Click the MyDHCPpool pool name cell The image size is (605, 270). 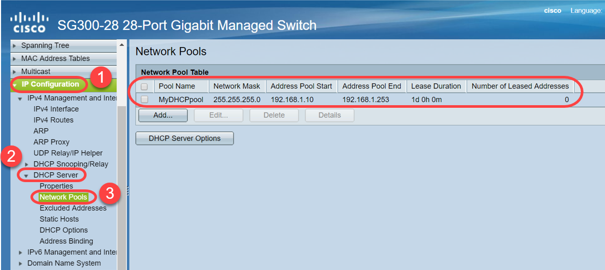coord(181,100)
